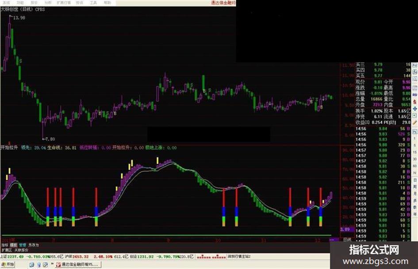This screenshot has width=418, height=269.
Task: Click 生命线: 36.81 indicator value
Action: (62, 147)
